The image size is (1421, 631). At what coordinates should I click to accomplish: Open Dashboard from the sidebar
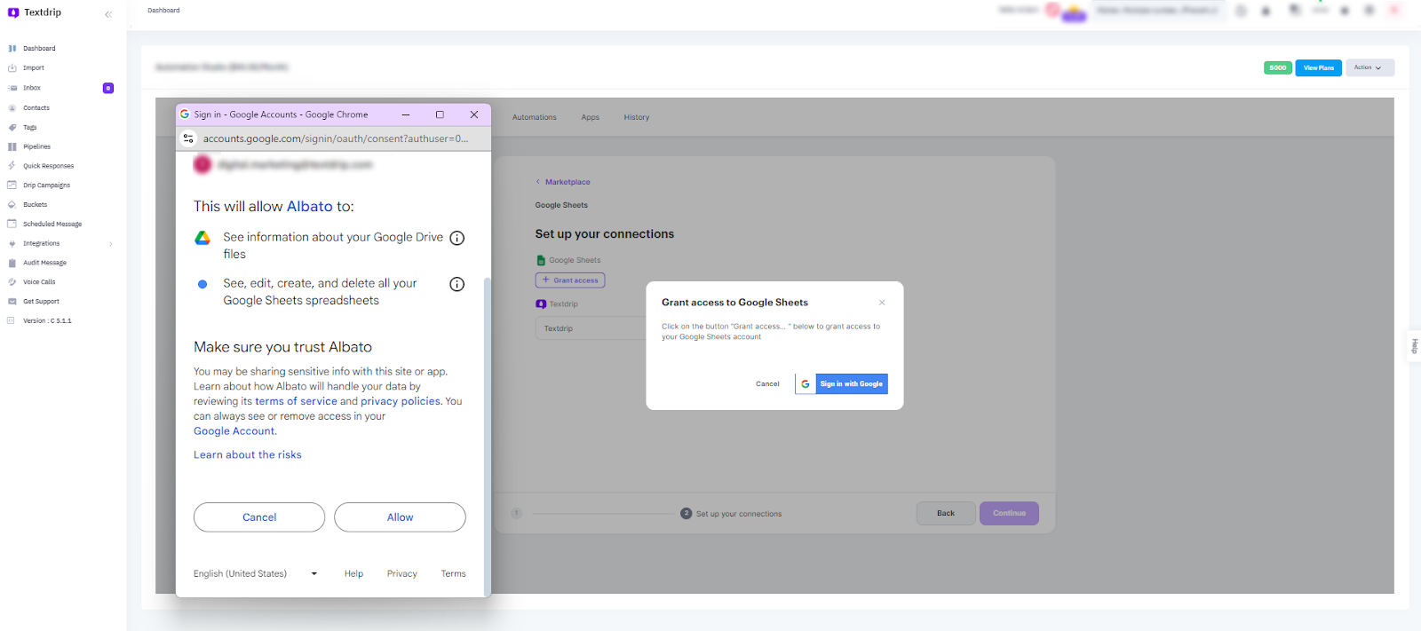click(39, 49)
